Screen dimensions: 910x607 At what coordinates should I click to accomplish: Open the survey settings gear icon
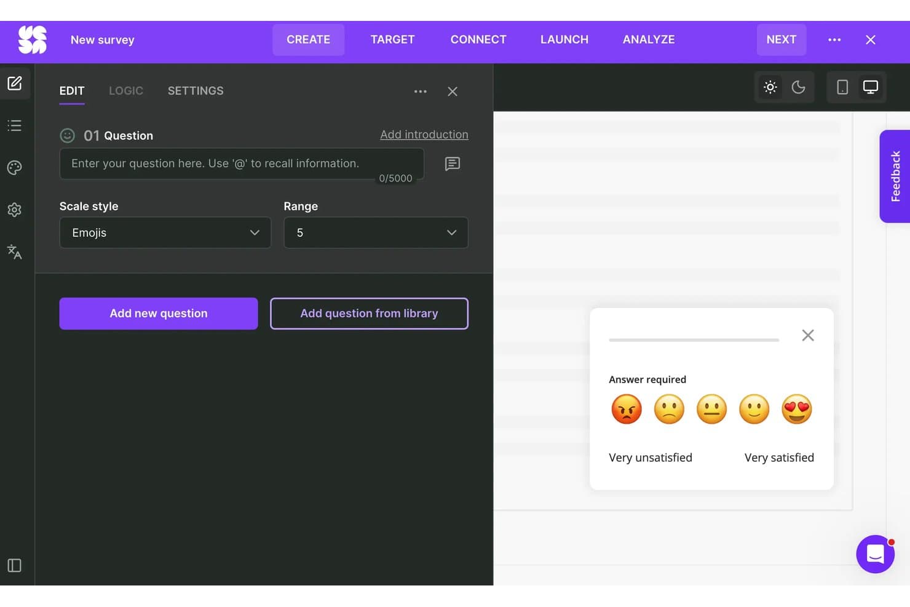point(15,210)
